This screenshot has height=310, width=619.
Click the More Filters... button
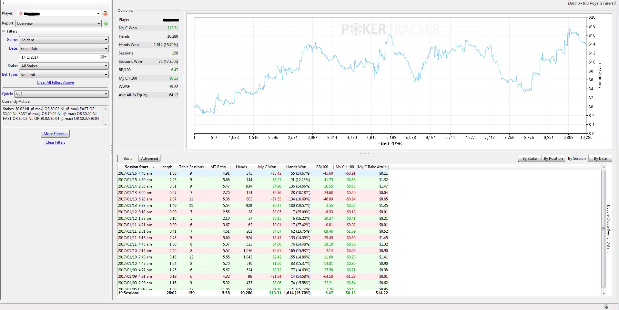coord(55,134)
